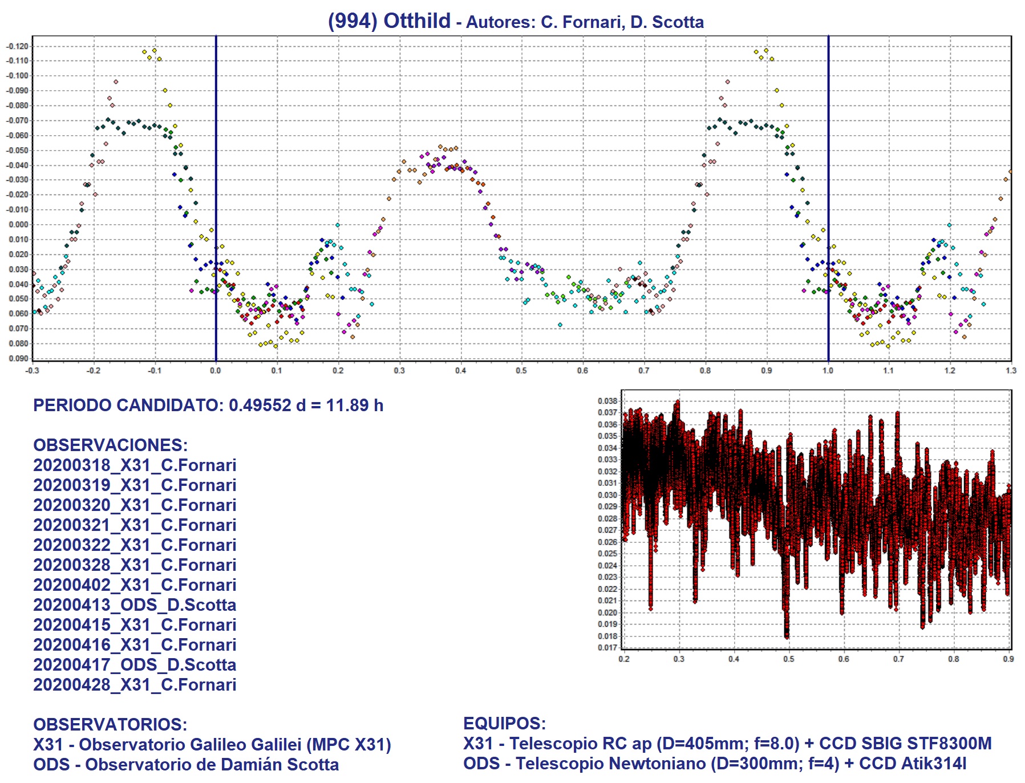Click the -0.120 label on the magnitude axis
Viewport: 1025px width, 783px height.
click(17, 46)
